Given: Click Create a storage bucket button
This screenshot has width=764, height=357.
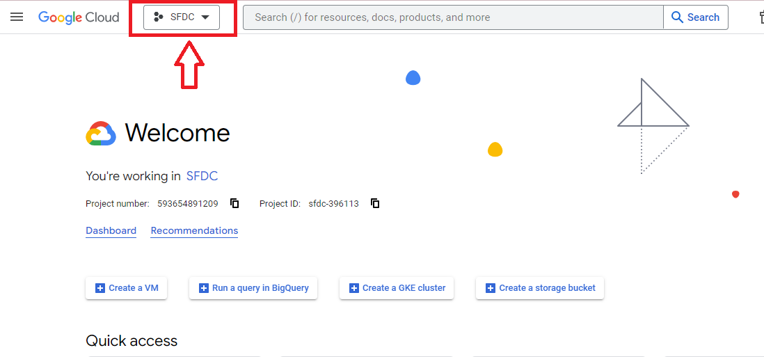Looking at the screenshot, I should [x=540, y=288].
